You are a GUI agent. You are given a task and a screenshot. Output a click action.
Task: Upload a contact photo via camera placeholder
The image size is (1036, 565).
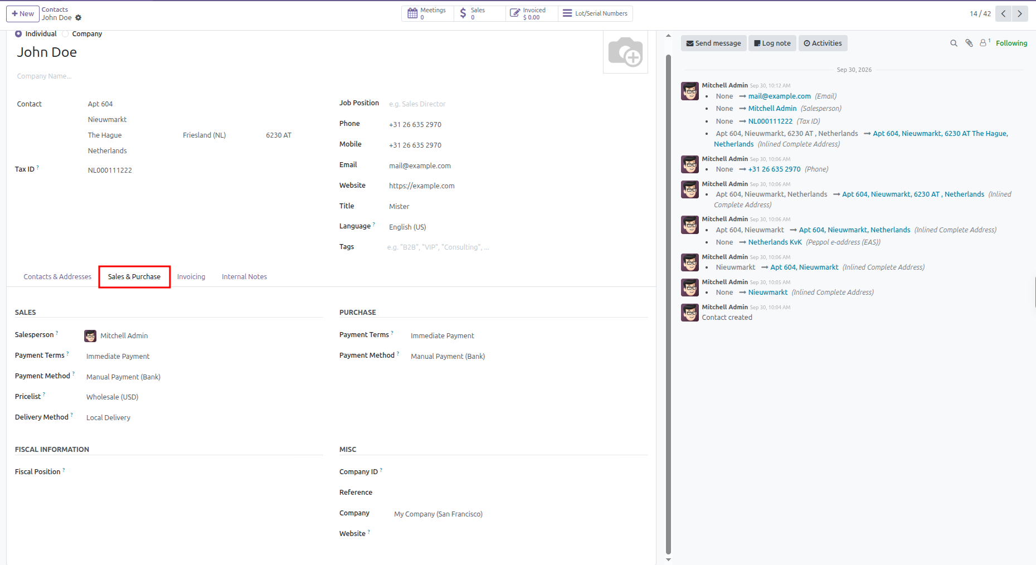(x=625, y=52)
